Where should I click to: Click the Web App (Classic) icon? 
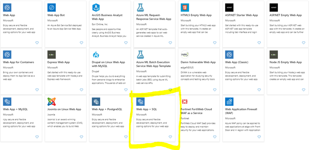click(229, 55)
